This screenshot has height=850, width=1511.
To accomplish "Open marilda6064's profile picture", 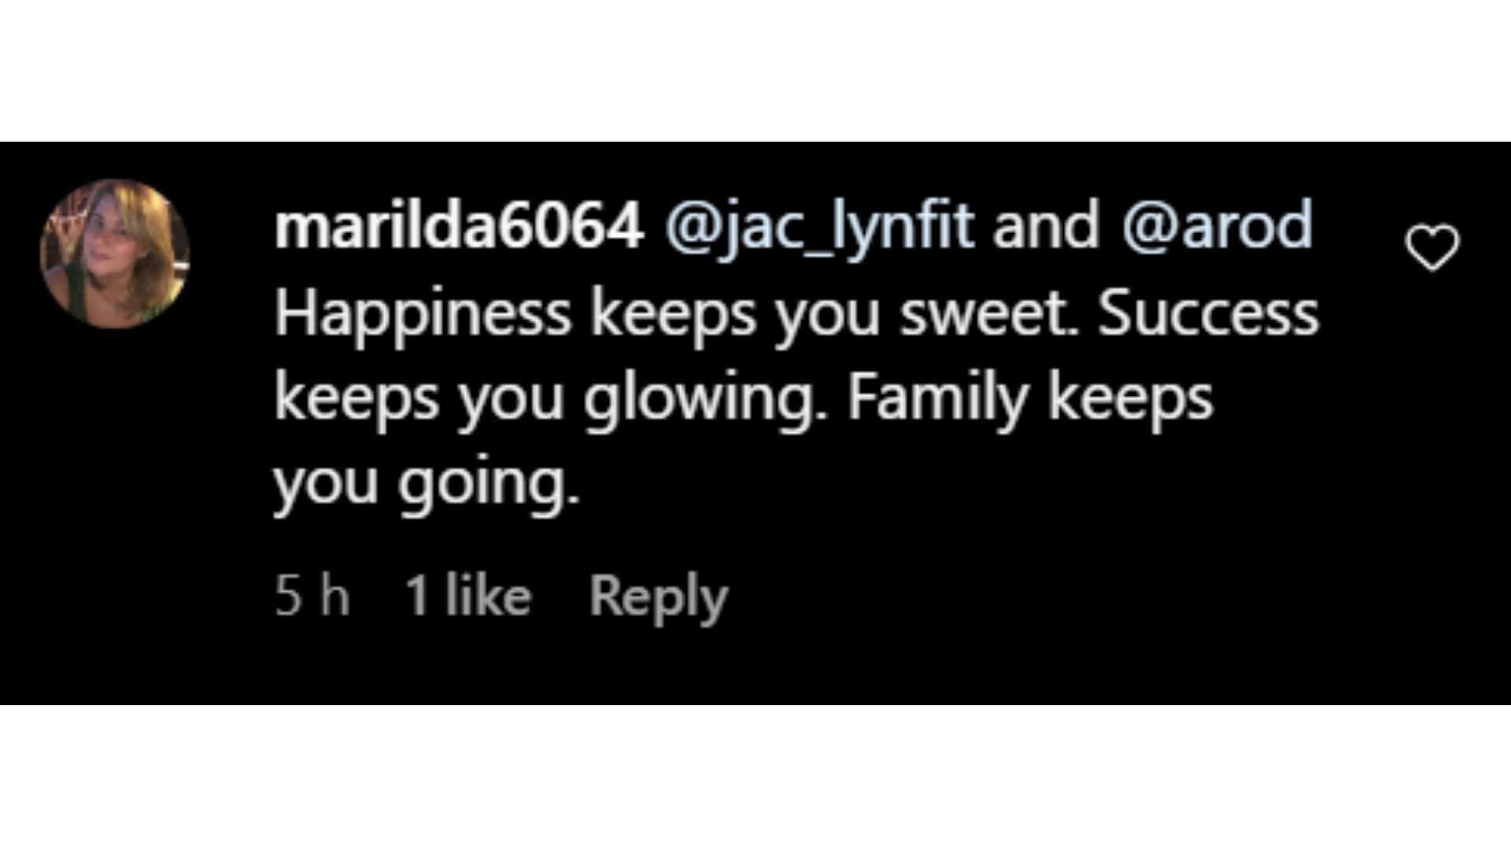I will pyautogui.click(x=115, y=253).
